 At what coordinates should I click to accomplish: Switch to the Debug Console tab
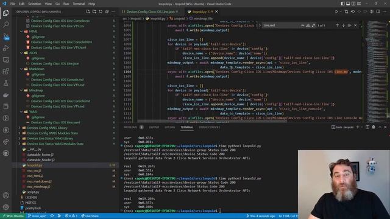(x=209, y=127)
